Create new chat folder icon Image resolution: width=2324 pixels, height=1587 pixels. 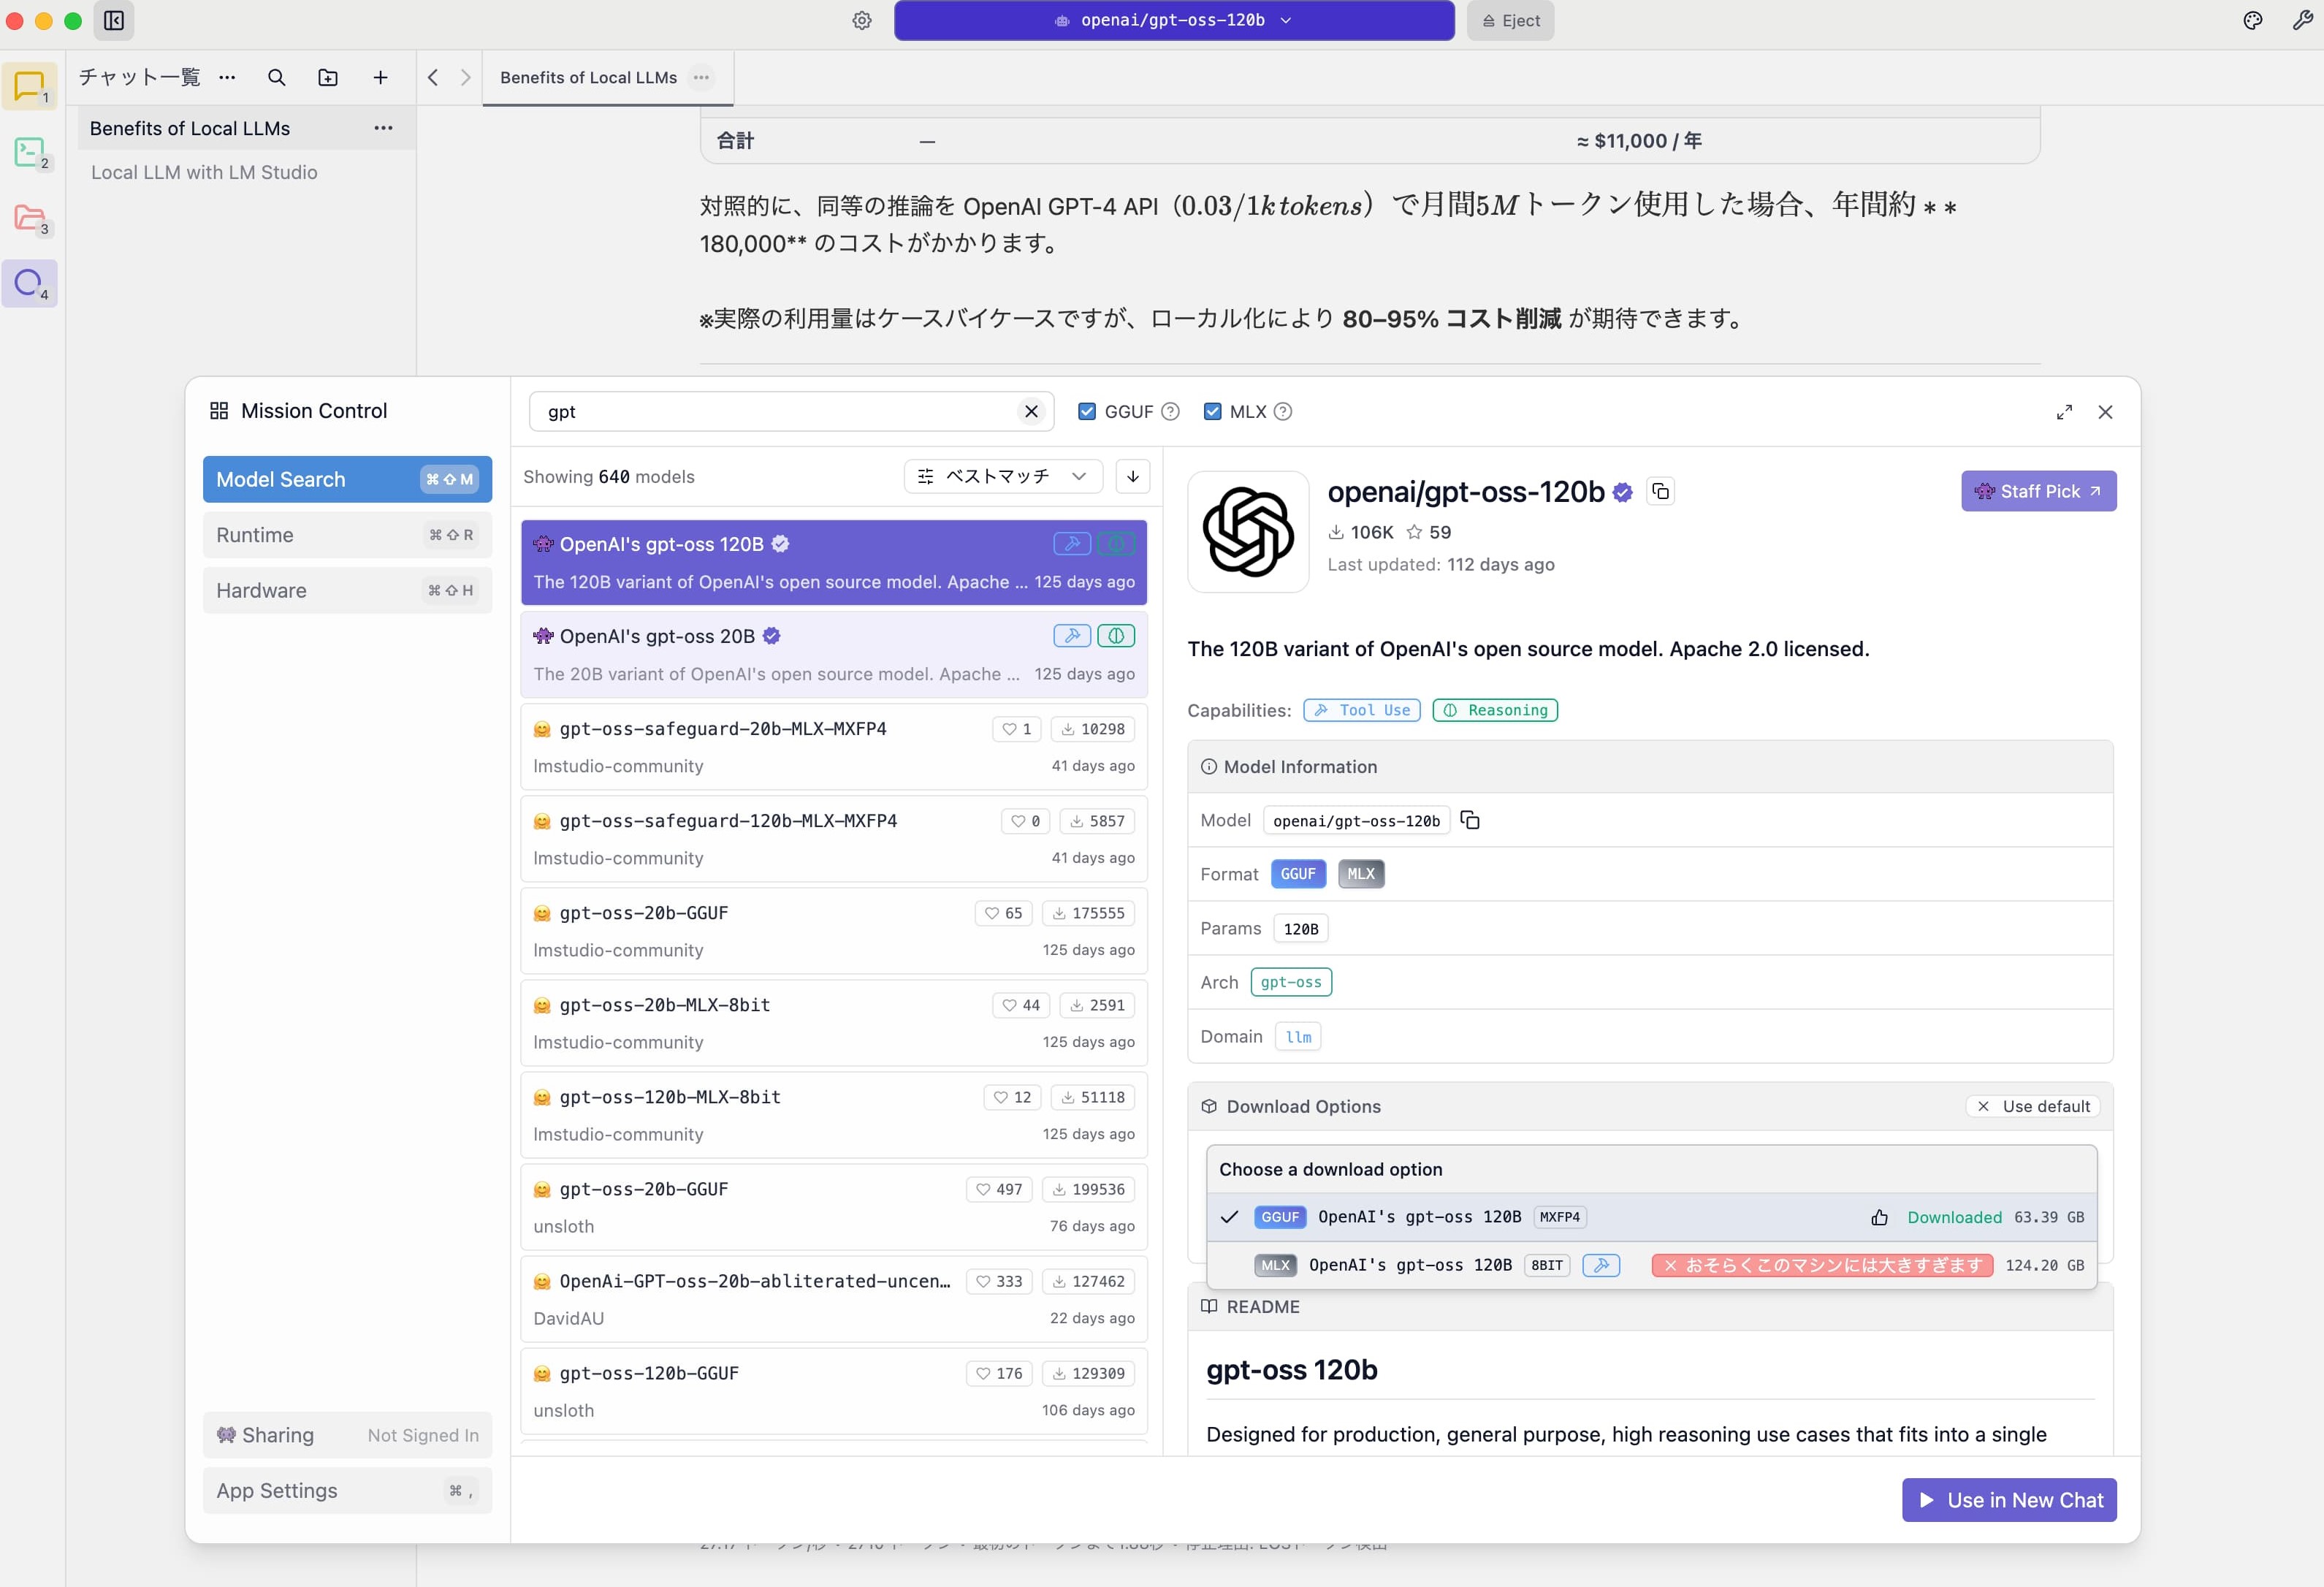328,78
